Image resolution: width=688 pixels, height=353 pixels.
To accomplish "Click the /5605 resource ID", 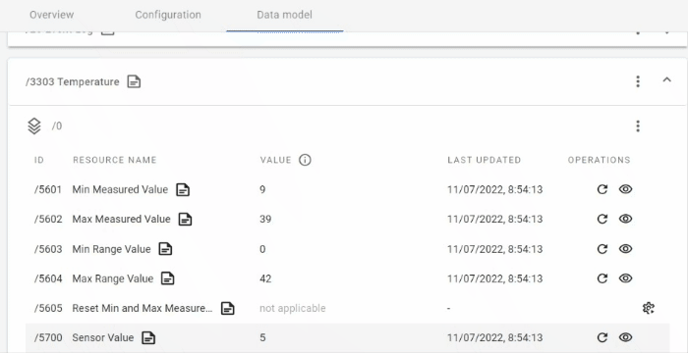I will click(x=48, y=308).
